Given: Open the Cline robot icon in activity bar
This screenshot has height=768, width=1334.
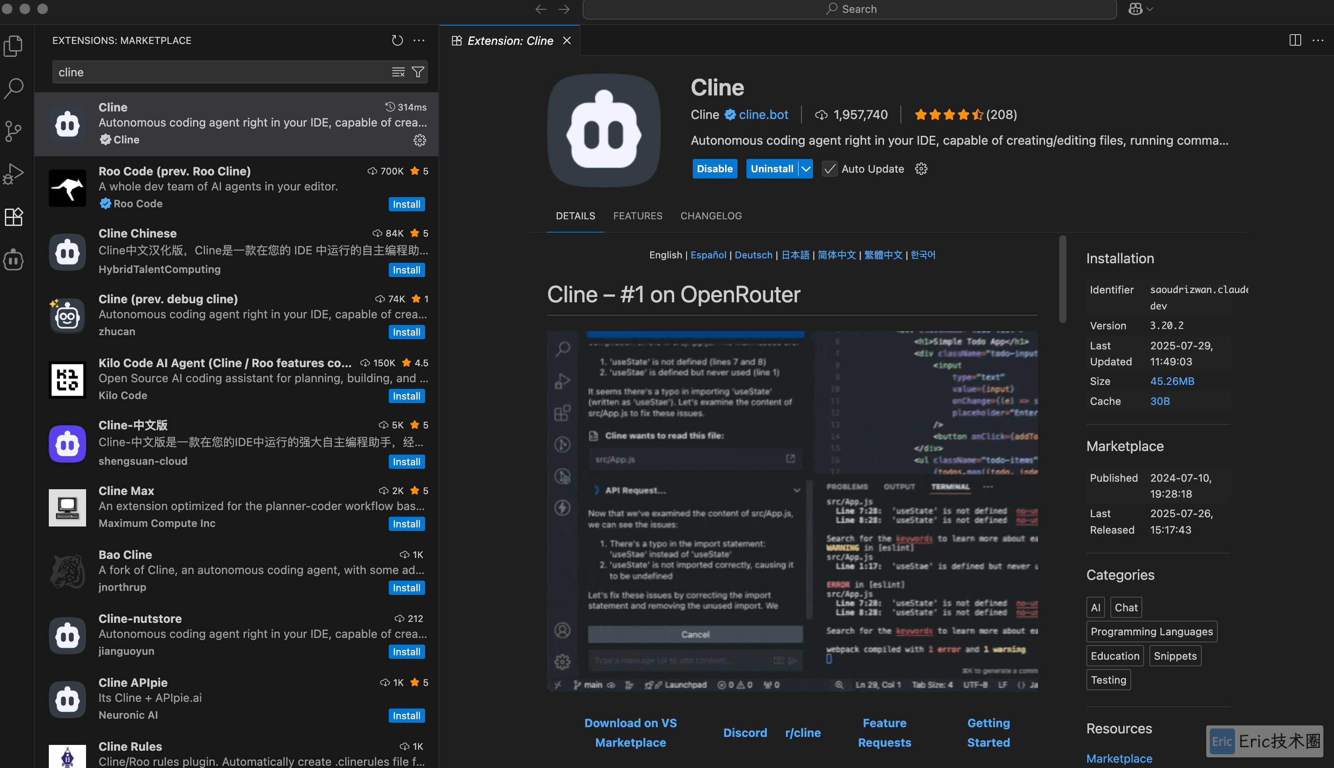Looking at the screenshot, I should pyautogui.click(x=13, y=260).
